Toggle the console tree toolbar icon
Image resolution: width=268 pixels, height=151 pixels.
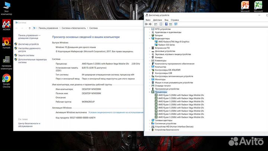click(x=156, y=24)
